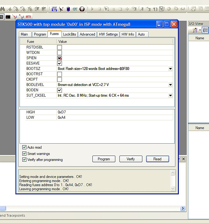Open the I/O View toolbar dropdown arrow
The height and width of the screenshot is (223, 209).
[x=200, y=30]
